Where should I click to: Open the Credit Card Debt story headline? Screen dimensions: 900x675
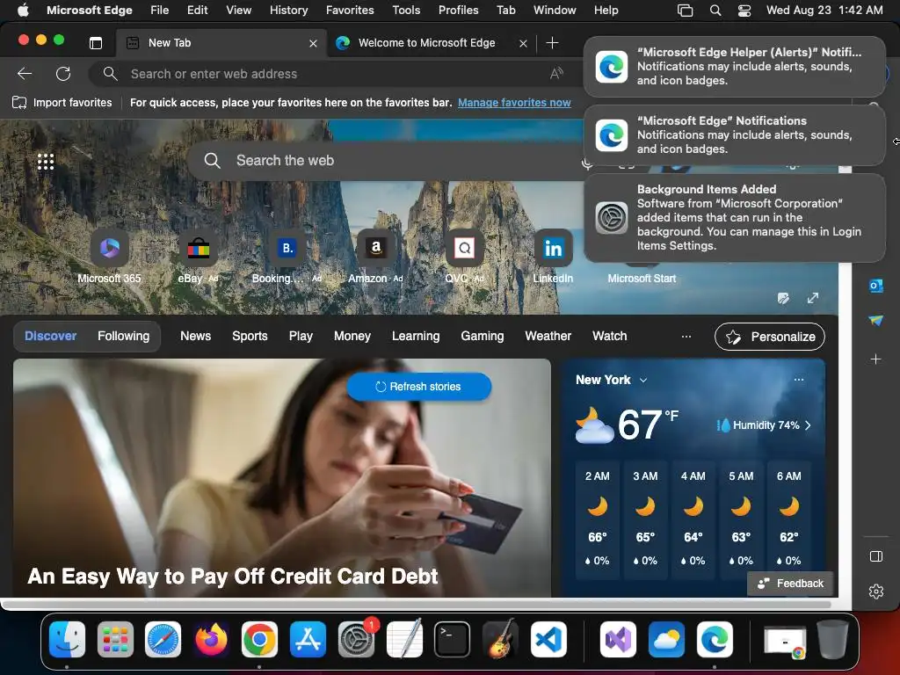click(232, 576)
